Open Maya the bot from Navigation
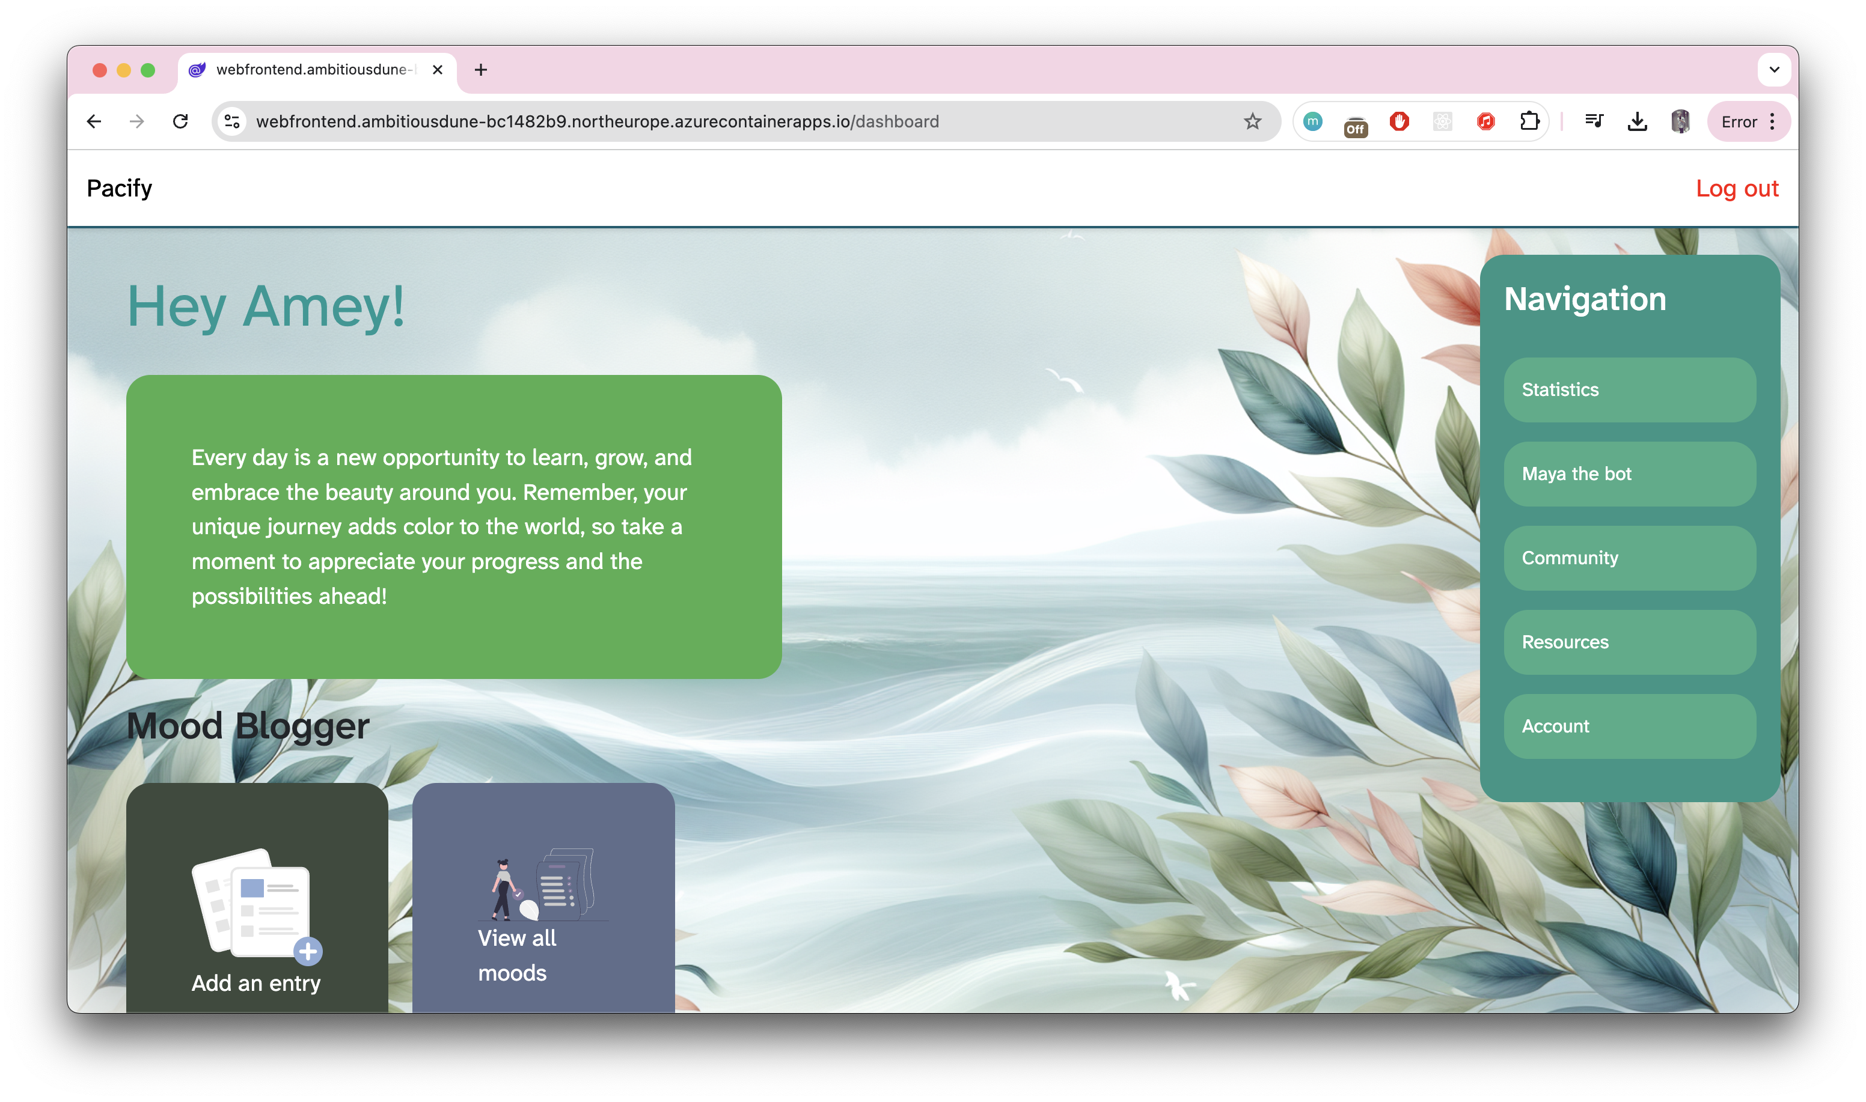 (x=1629, y=473)
